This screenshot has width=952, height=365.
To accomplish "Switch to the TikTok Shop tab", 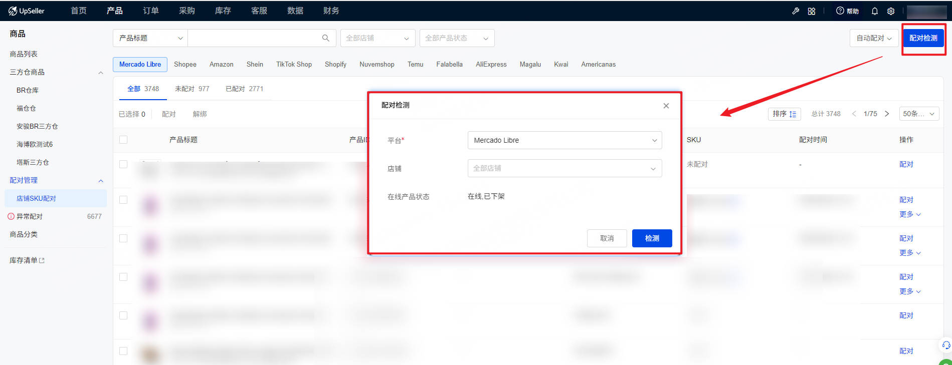I will (294, 64).
